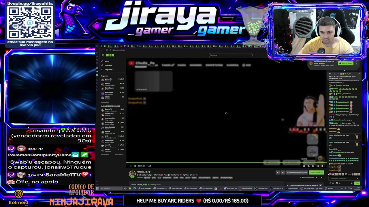Open the SpiderKong recommended channel
This screenshot has height=207, width=369.
112,114
